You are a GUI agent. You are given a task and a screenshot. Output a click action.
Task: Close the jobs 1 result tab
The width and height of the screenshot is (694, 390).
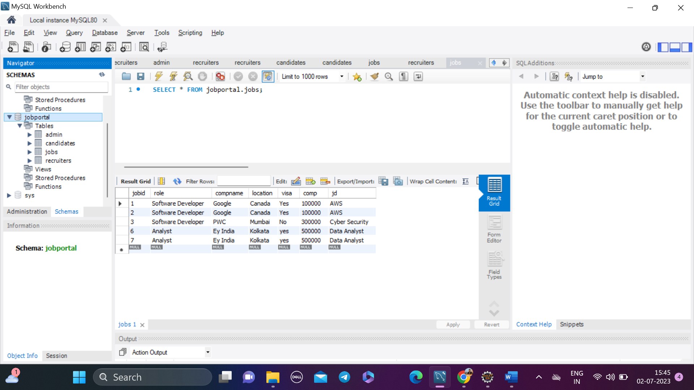pyautogui.click(x=142, y=325)
